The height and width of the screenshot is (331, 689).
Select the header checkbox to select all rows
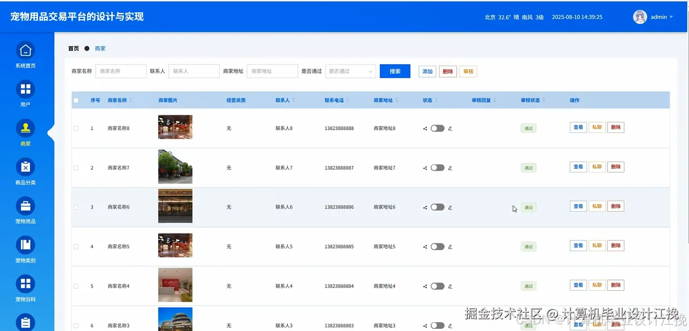(75, 100)
